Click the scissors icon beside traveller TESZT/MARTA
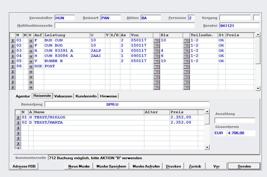 tap(18, 123)
